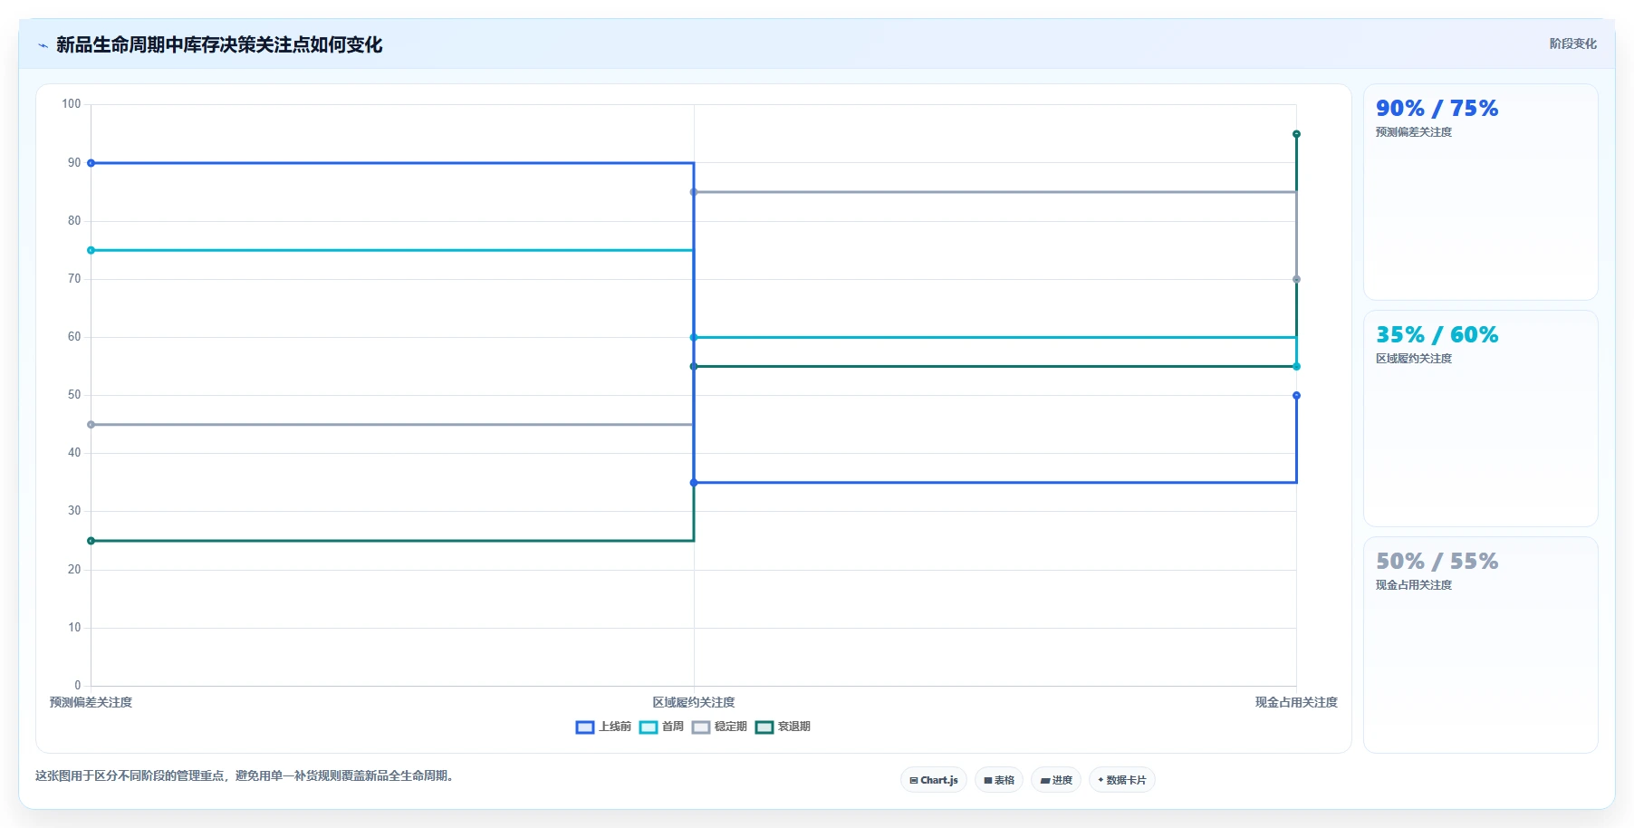Click the 20 tick on the y-axis
Viewport: 1634px width, 828px height.
[74, 570]
